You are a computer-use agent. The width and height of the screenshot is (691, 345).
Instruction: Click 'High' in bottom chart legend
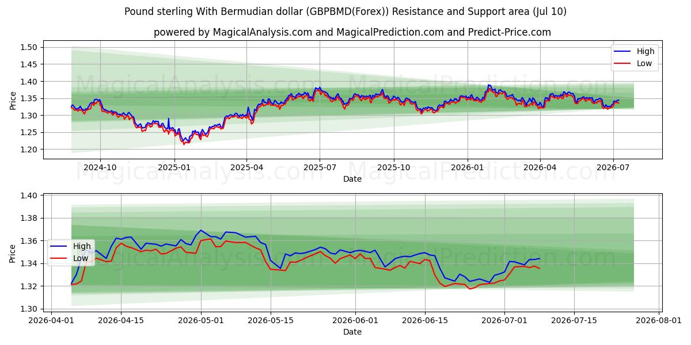tap(82, 246)
